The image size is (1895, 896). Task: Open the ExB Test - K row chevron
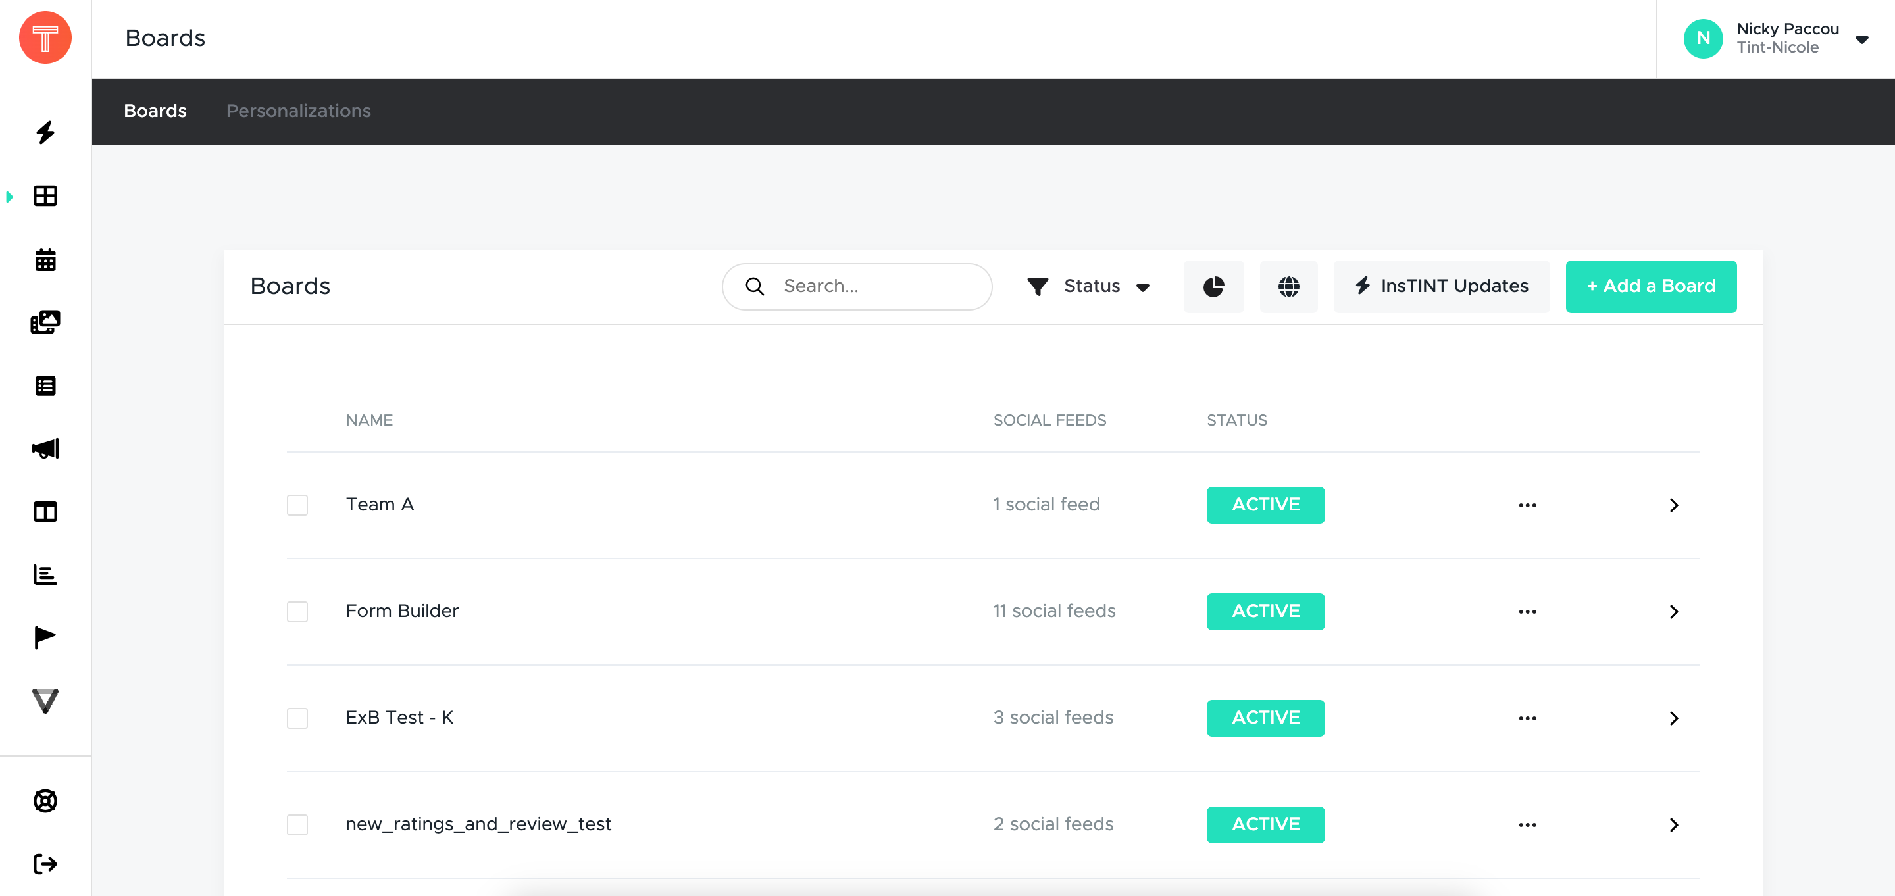[1673, 719]
